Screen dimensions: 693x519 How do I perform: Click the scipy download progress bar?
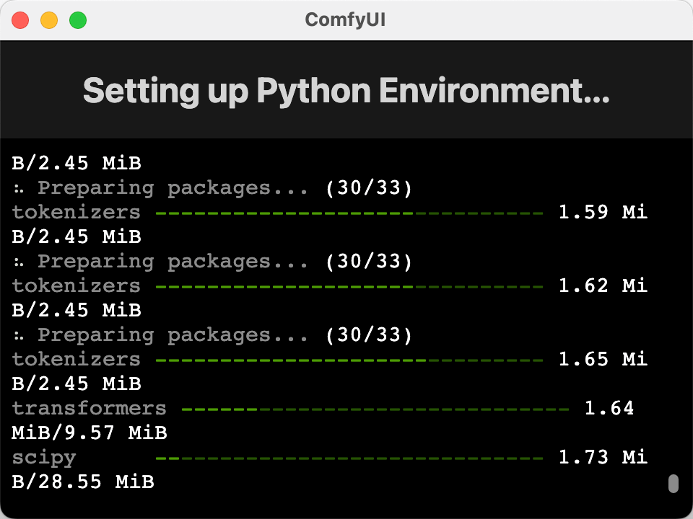(349, 458)
